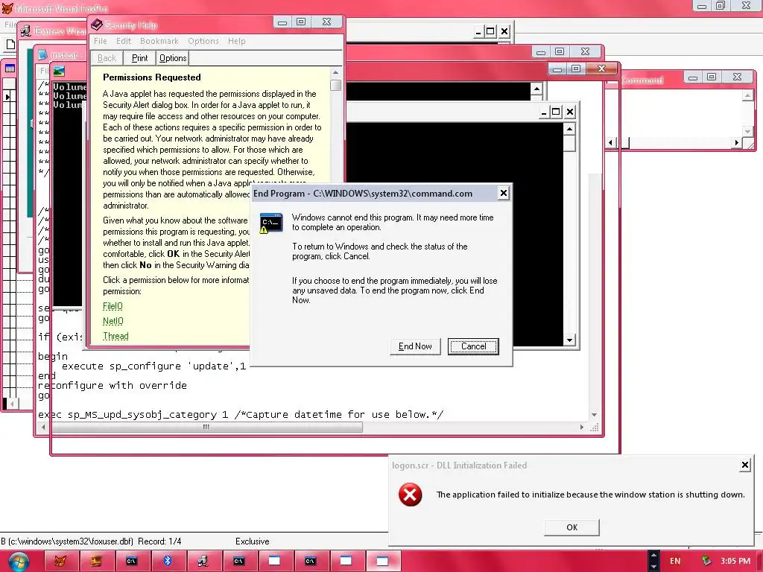Click SQL editor vertical scroll down arrow
The width and height of the screenshot is (763, 572).
[x=594, y=415]
